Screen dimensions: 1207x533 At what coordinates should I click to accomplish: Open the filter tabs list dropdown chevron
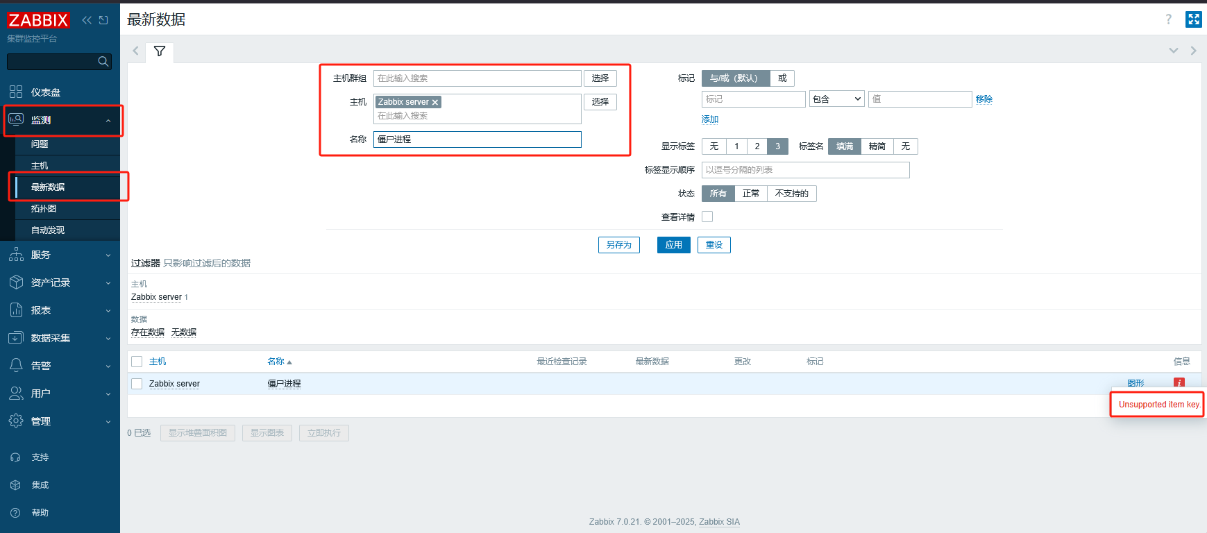[1174, 51]
